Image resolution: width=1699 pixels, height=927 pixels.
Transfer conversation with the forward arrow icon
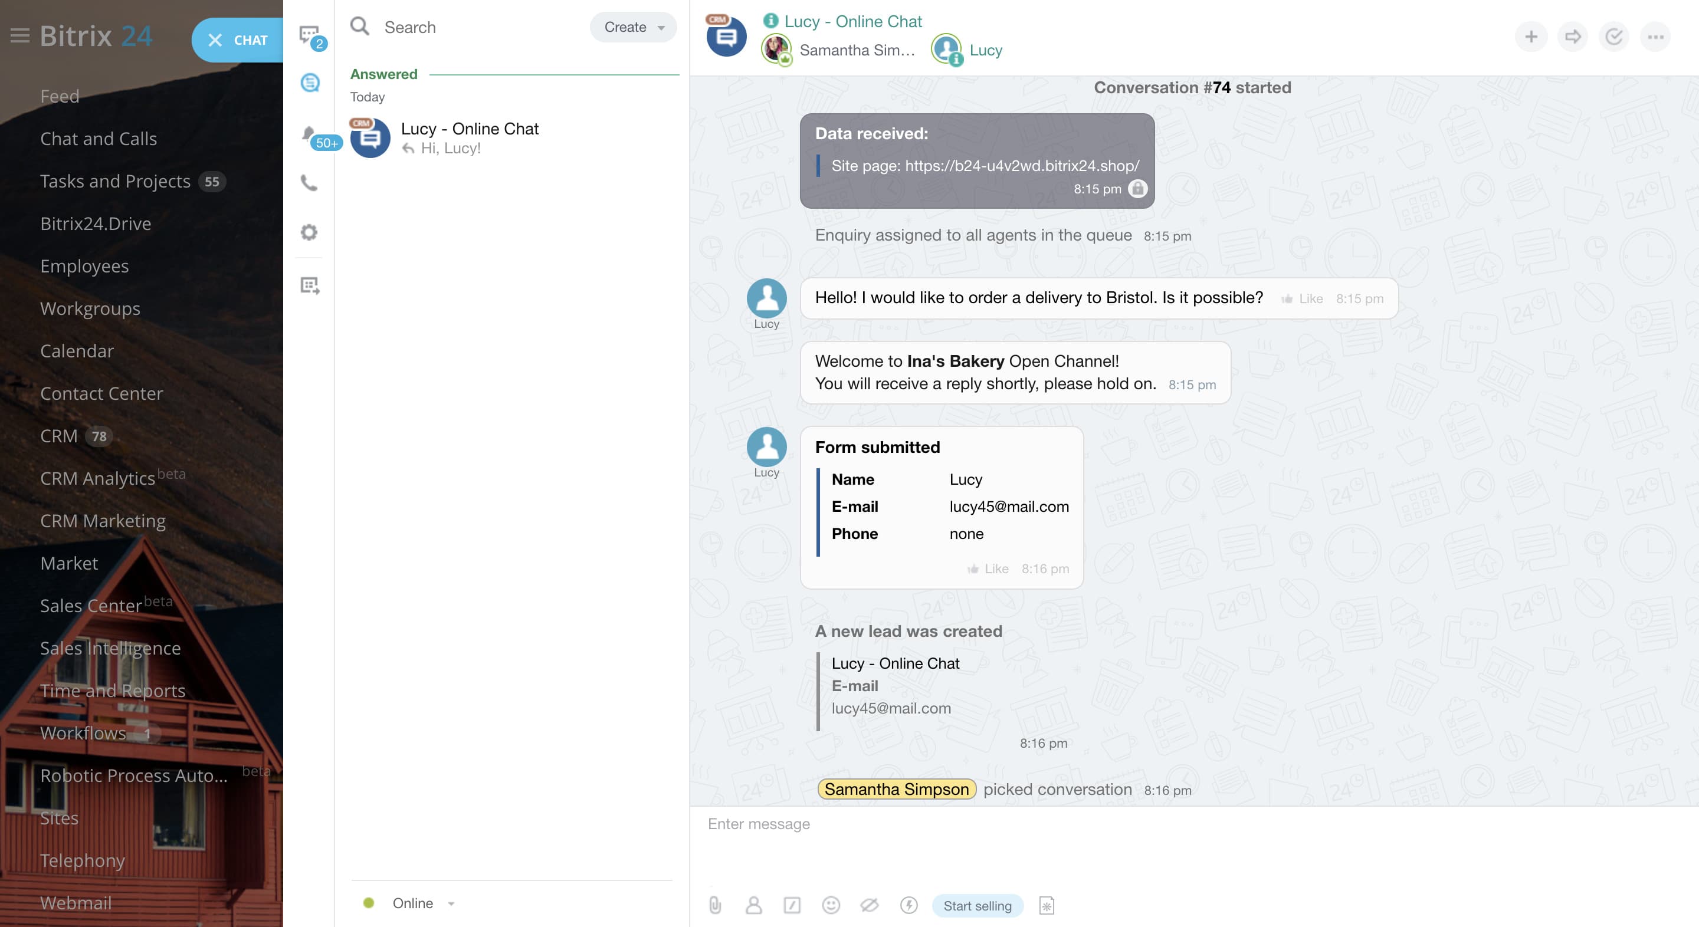[x=1572, y=36]
